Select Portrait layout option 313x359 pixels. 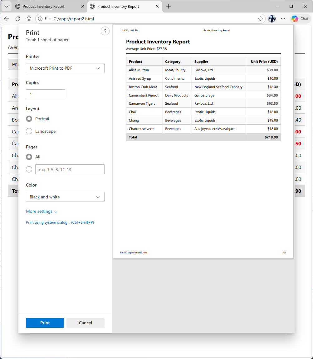tap(29, 119)
